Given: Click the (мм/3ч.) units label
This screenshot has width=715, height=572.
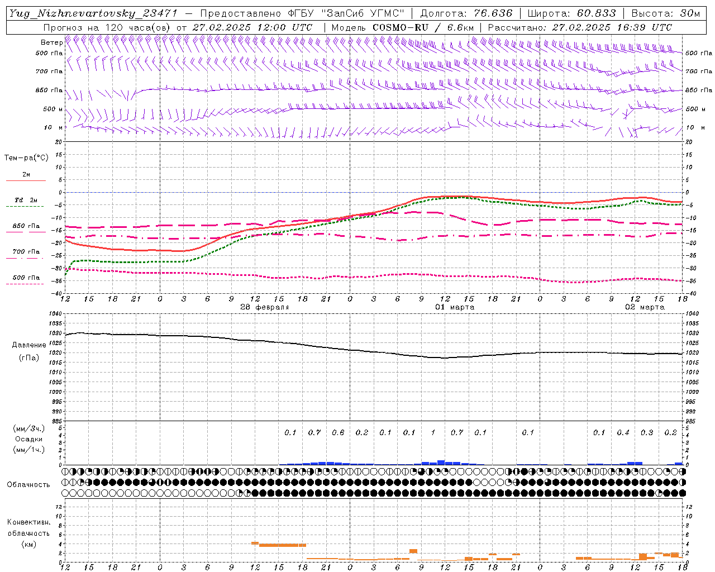Looking at the screenshot, I should 28,428.
